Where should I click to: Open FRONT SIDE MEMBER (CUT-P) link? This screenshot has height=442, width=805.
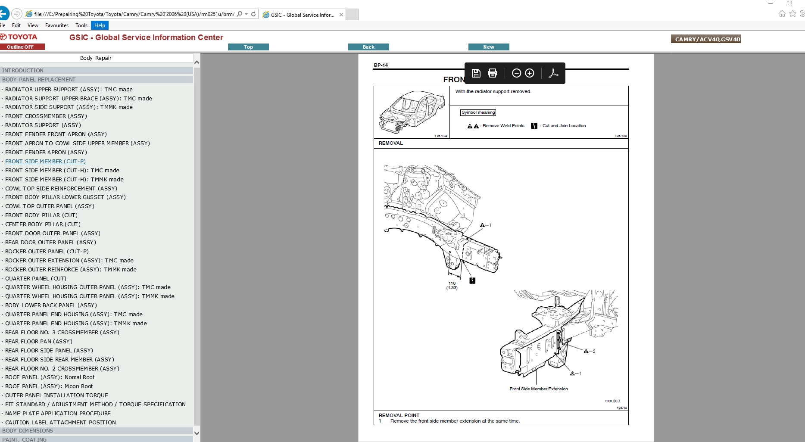point(45,161)
